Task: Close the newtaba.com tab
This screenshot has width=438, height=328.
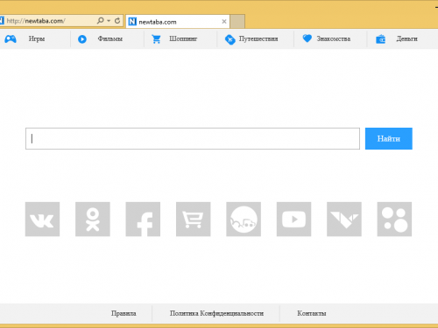Action: [x=224, y=22]
